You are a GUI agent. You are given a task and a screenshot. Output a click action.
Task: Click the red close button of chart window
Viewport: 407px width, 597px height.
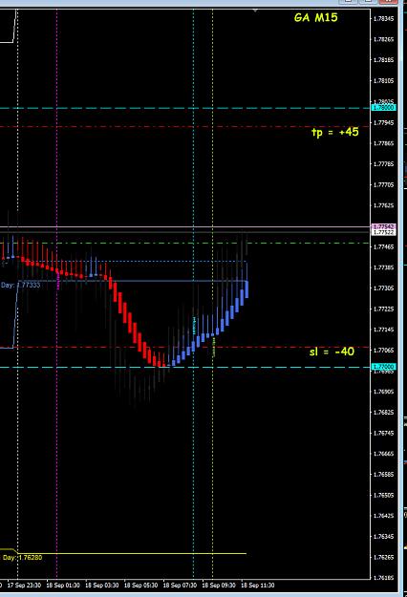tap(388, 2)
